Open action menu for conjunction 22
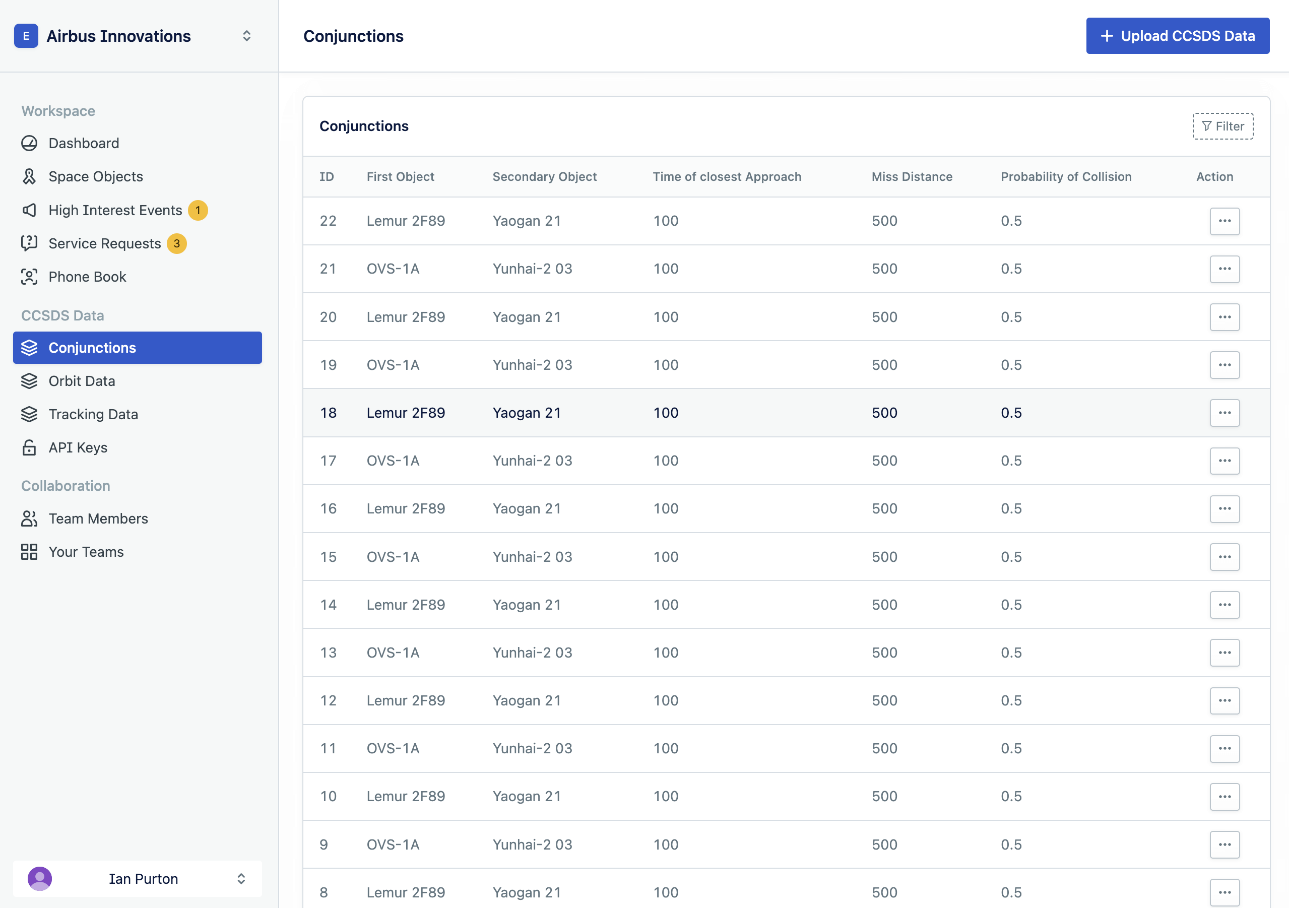1289x908 pixels. [1224, 221]
